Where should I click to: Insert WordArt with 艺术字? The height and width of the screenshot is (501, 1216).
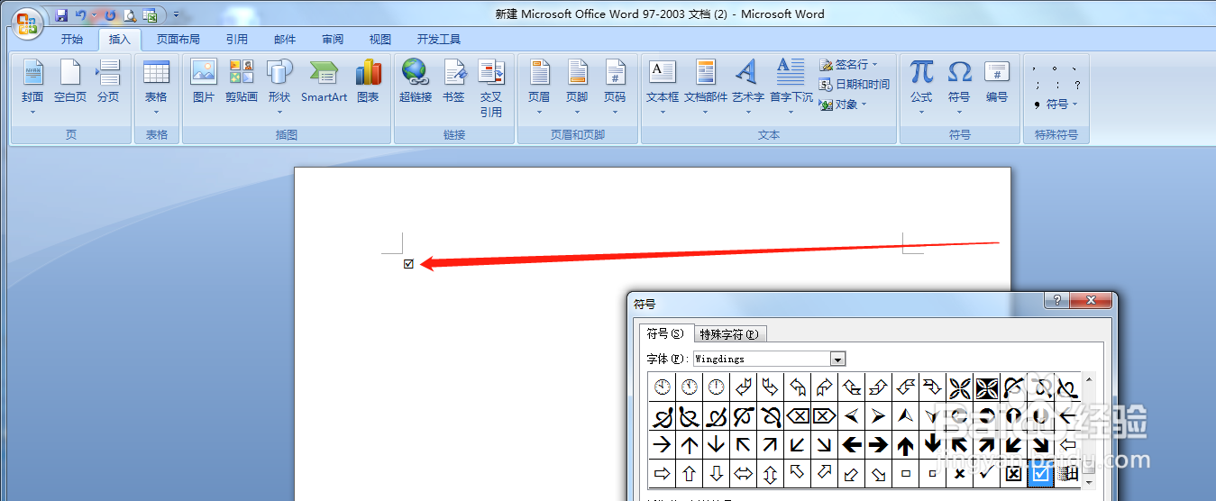(747, 87)
